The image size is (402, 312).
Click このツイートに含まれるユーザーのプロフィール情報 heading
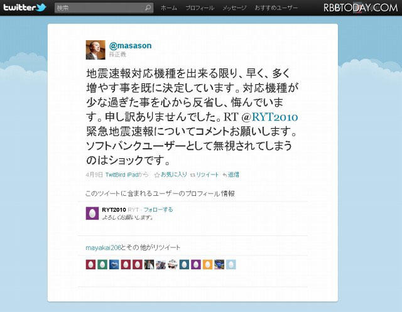coord(160,193)
